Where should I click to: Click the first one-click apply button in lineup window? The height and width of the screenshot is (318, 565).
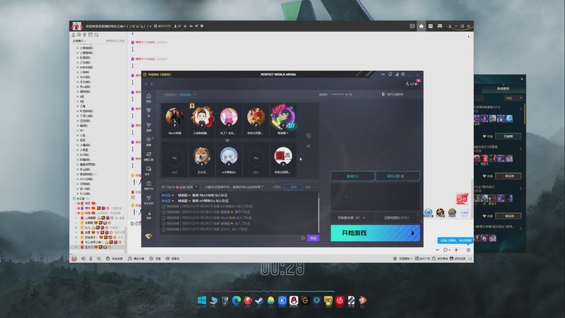click(508, 176)
